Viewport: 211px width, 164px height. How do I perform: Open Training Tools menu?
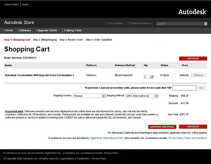[73, 30]
